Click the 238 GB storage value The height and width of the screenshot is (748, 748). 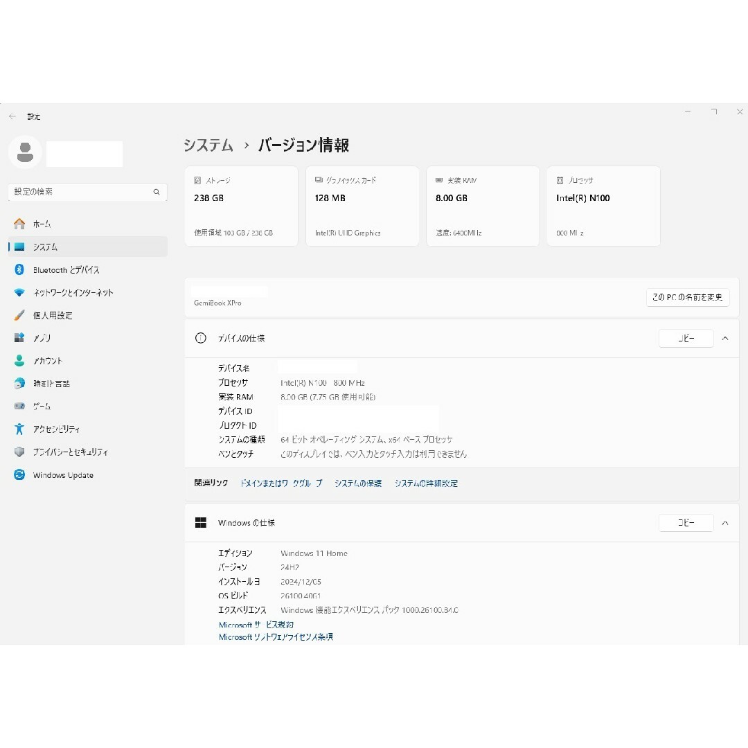click(x=209, y=198)
